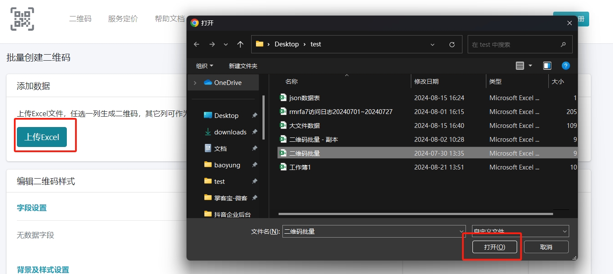The width and height of the screenshot is (613, 274).
Task: Open the blue help icon
Action: coord(566,66)
